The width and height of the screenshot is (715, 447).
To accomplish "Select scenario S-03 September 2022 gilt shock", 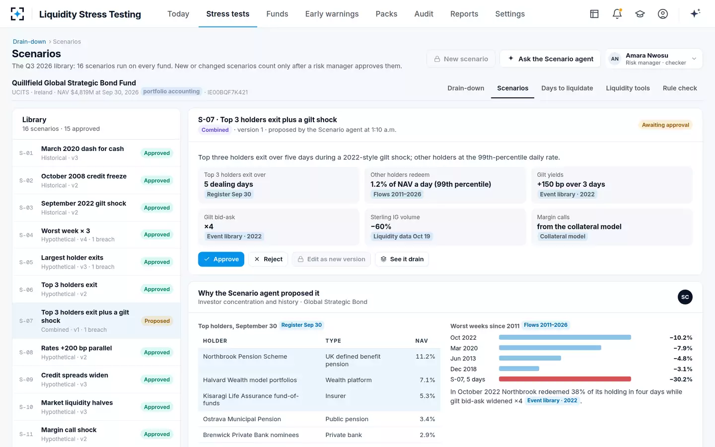I will click(x=96, y=208).
